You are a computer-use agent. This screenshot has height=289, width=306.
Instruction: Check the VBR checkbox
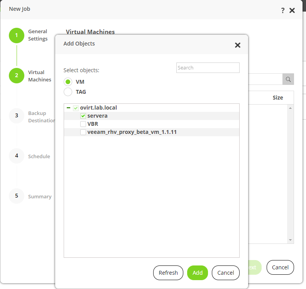click(x=83, y=124)
